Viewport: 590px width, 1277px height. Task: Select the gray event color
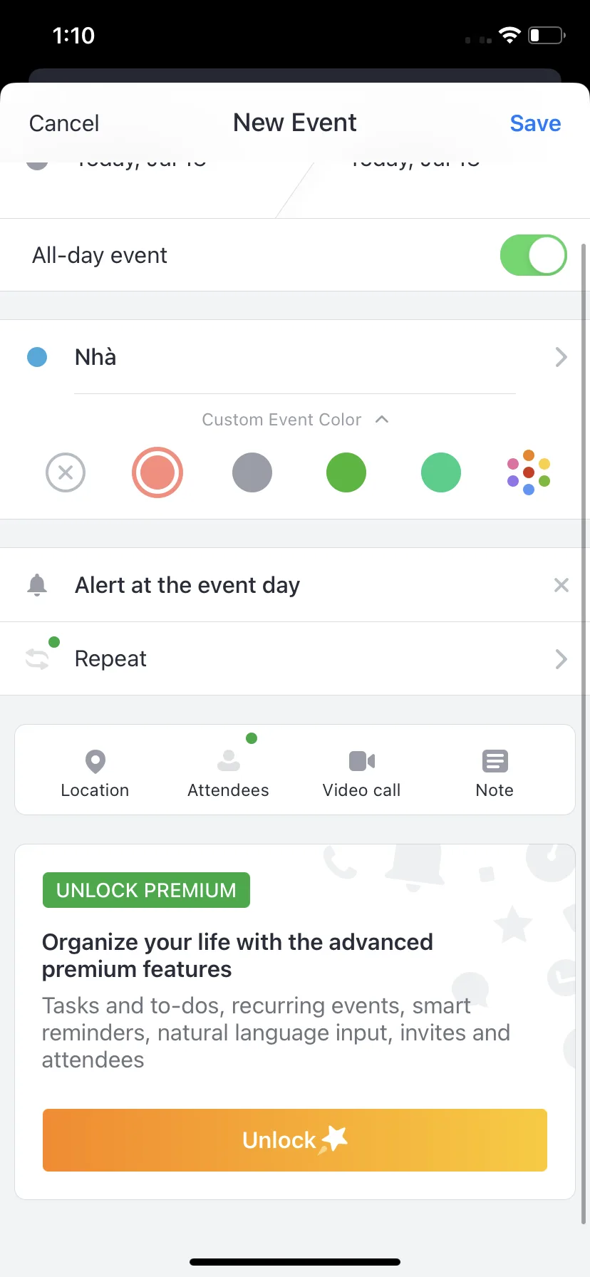pyautogui.click(x=252, y=472)
